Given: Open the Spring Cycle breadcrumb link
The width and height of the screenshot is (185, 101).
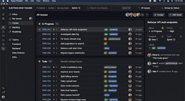Looking at the screenshot, I should click(x=63, y=8).
